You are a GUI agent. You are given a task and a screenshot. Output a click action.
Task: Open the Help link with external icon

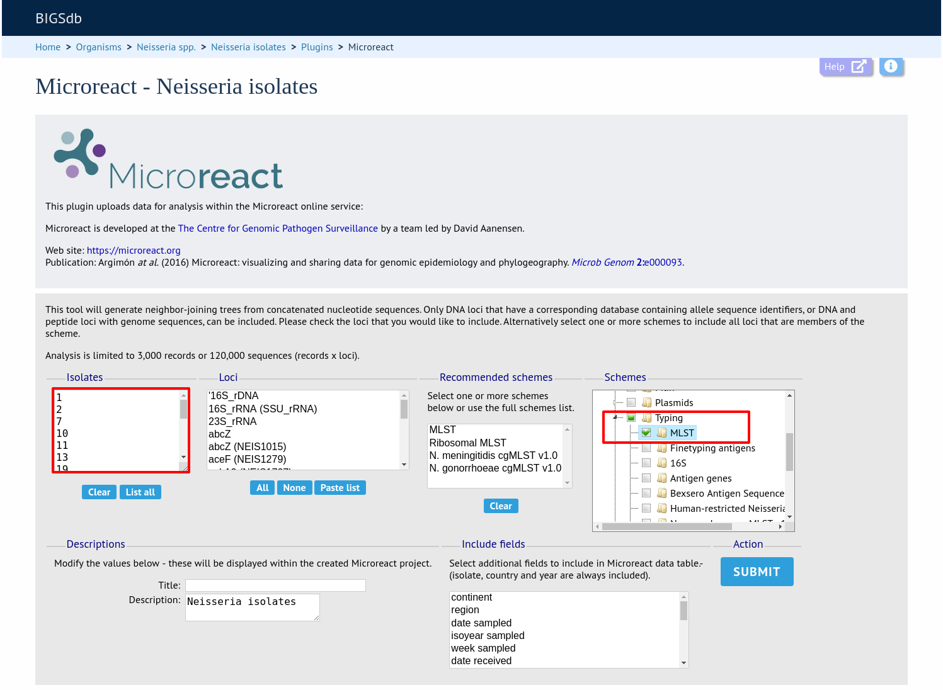pos(846,66)
